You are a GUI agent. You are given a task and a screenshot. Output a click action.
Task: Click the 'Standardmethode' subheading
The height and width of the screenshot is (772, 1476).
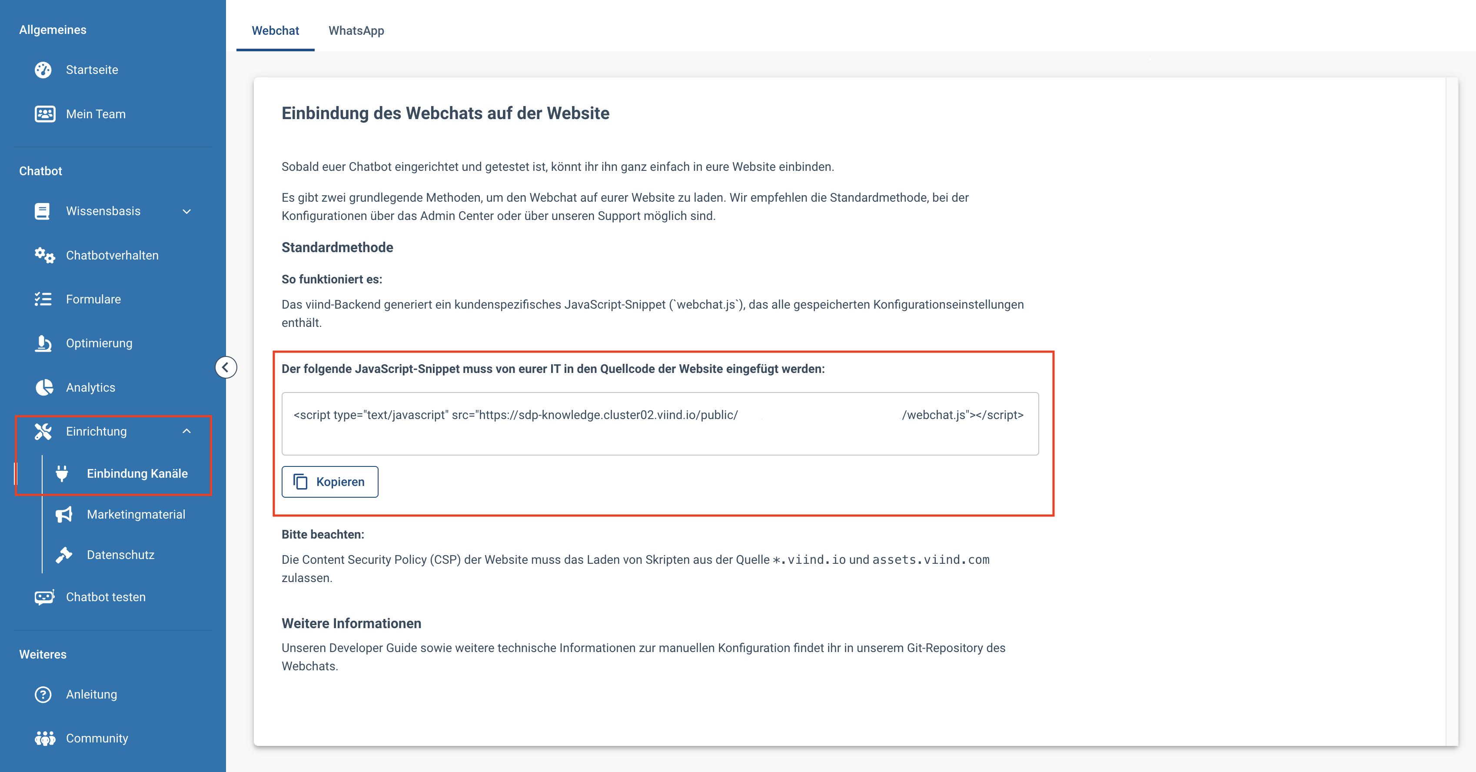click(337, 248)
